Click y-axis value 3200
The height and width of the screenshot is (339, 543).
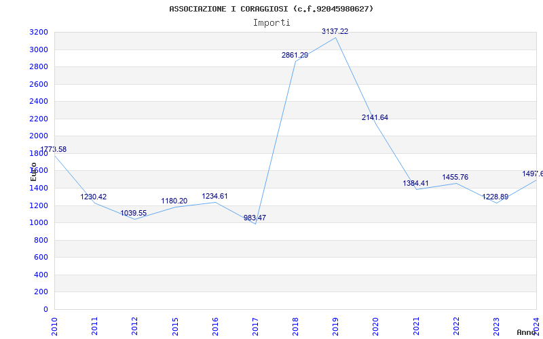[x=39, y=33]
